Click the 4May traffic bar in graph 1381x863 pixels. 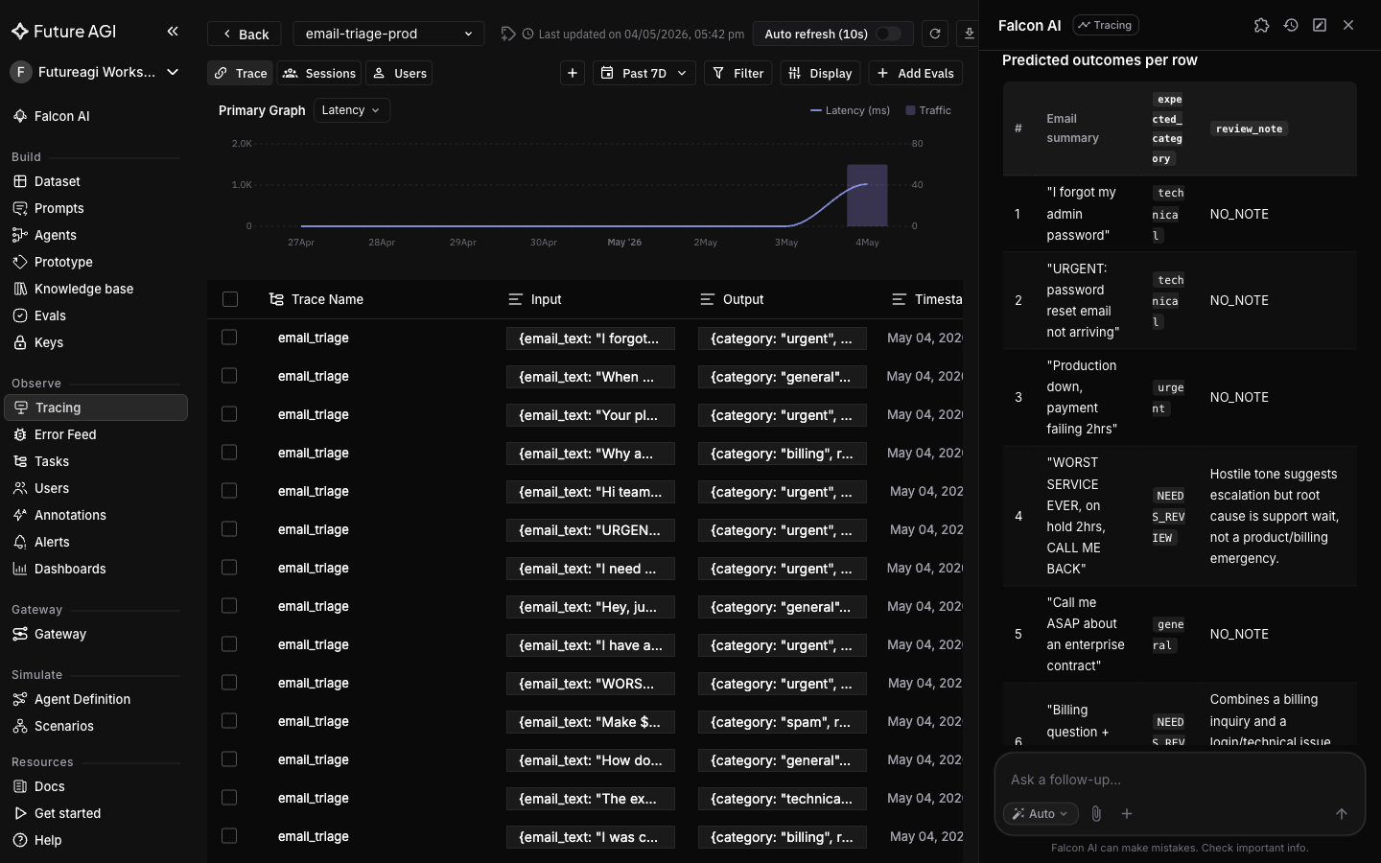pyautogui.click(x=867, y=196)
